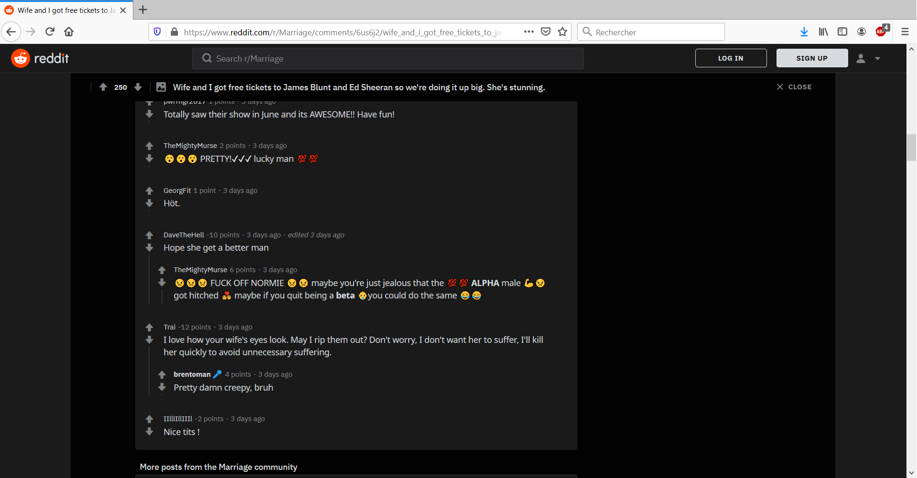Viewport: 917px width, 478px height.
Task: Downvote the post with 250 points
Action: click(138, 87)
